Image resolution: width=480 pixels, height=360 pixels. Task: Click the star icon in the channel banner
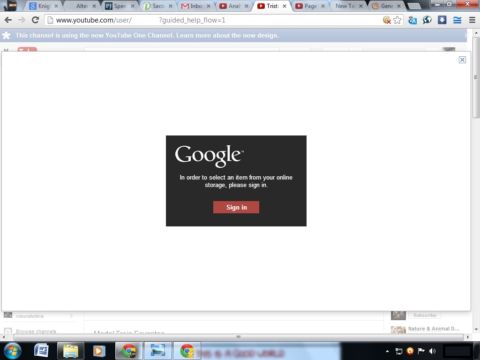click(6, 35)
